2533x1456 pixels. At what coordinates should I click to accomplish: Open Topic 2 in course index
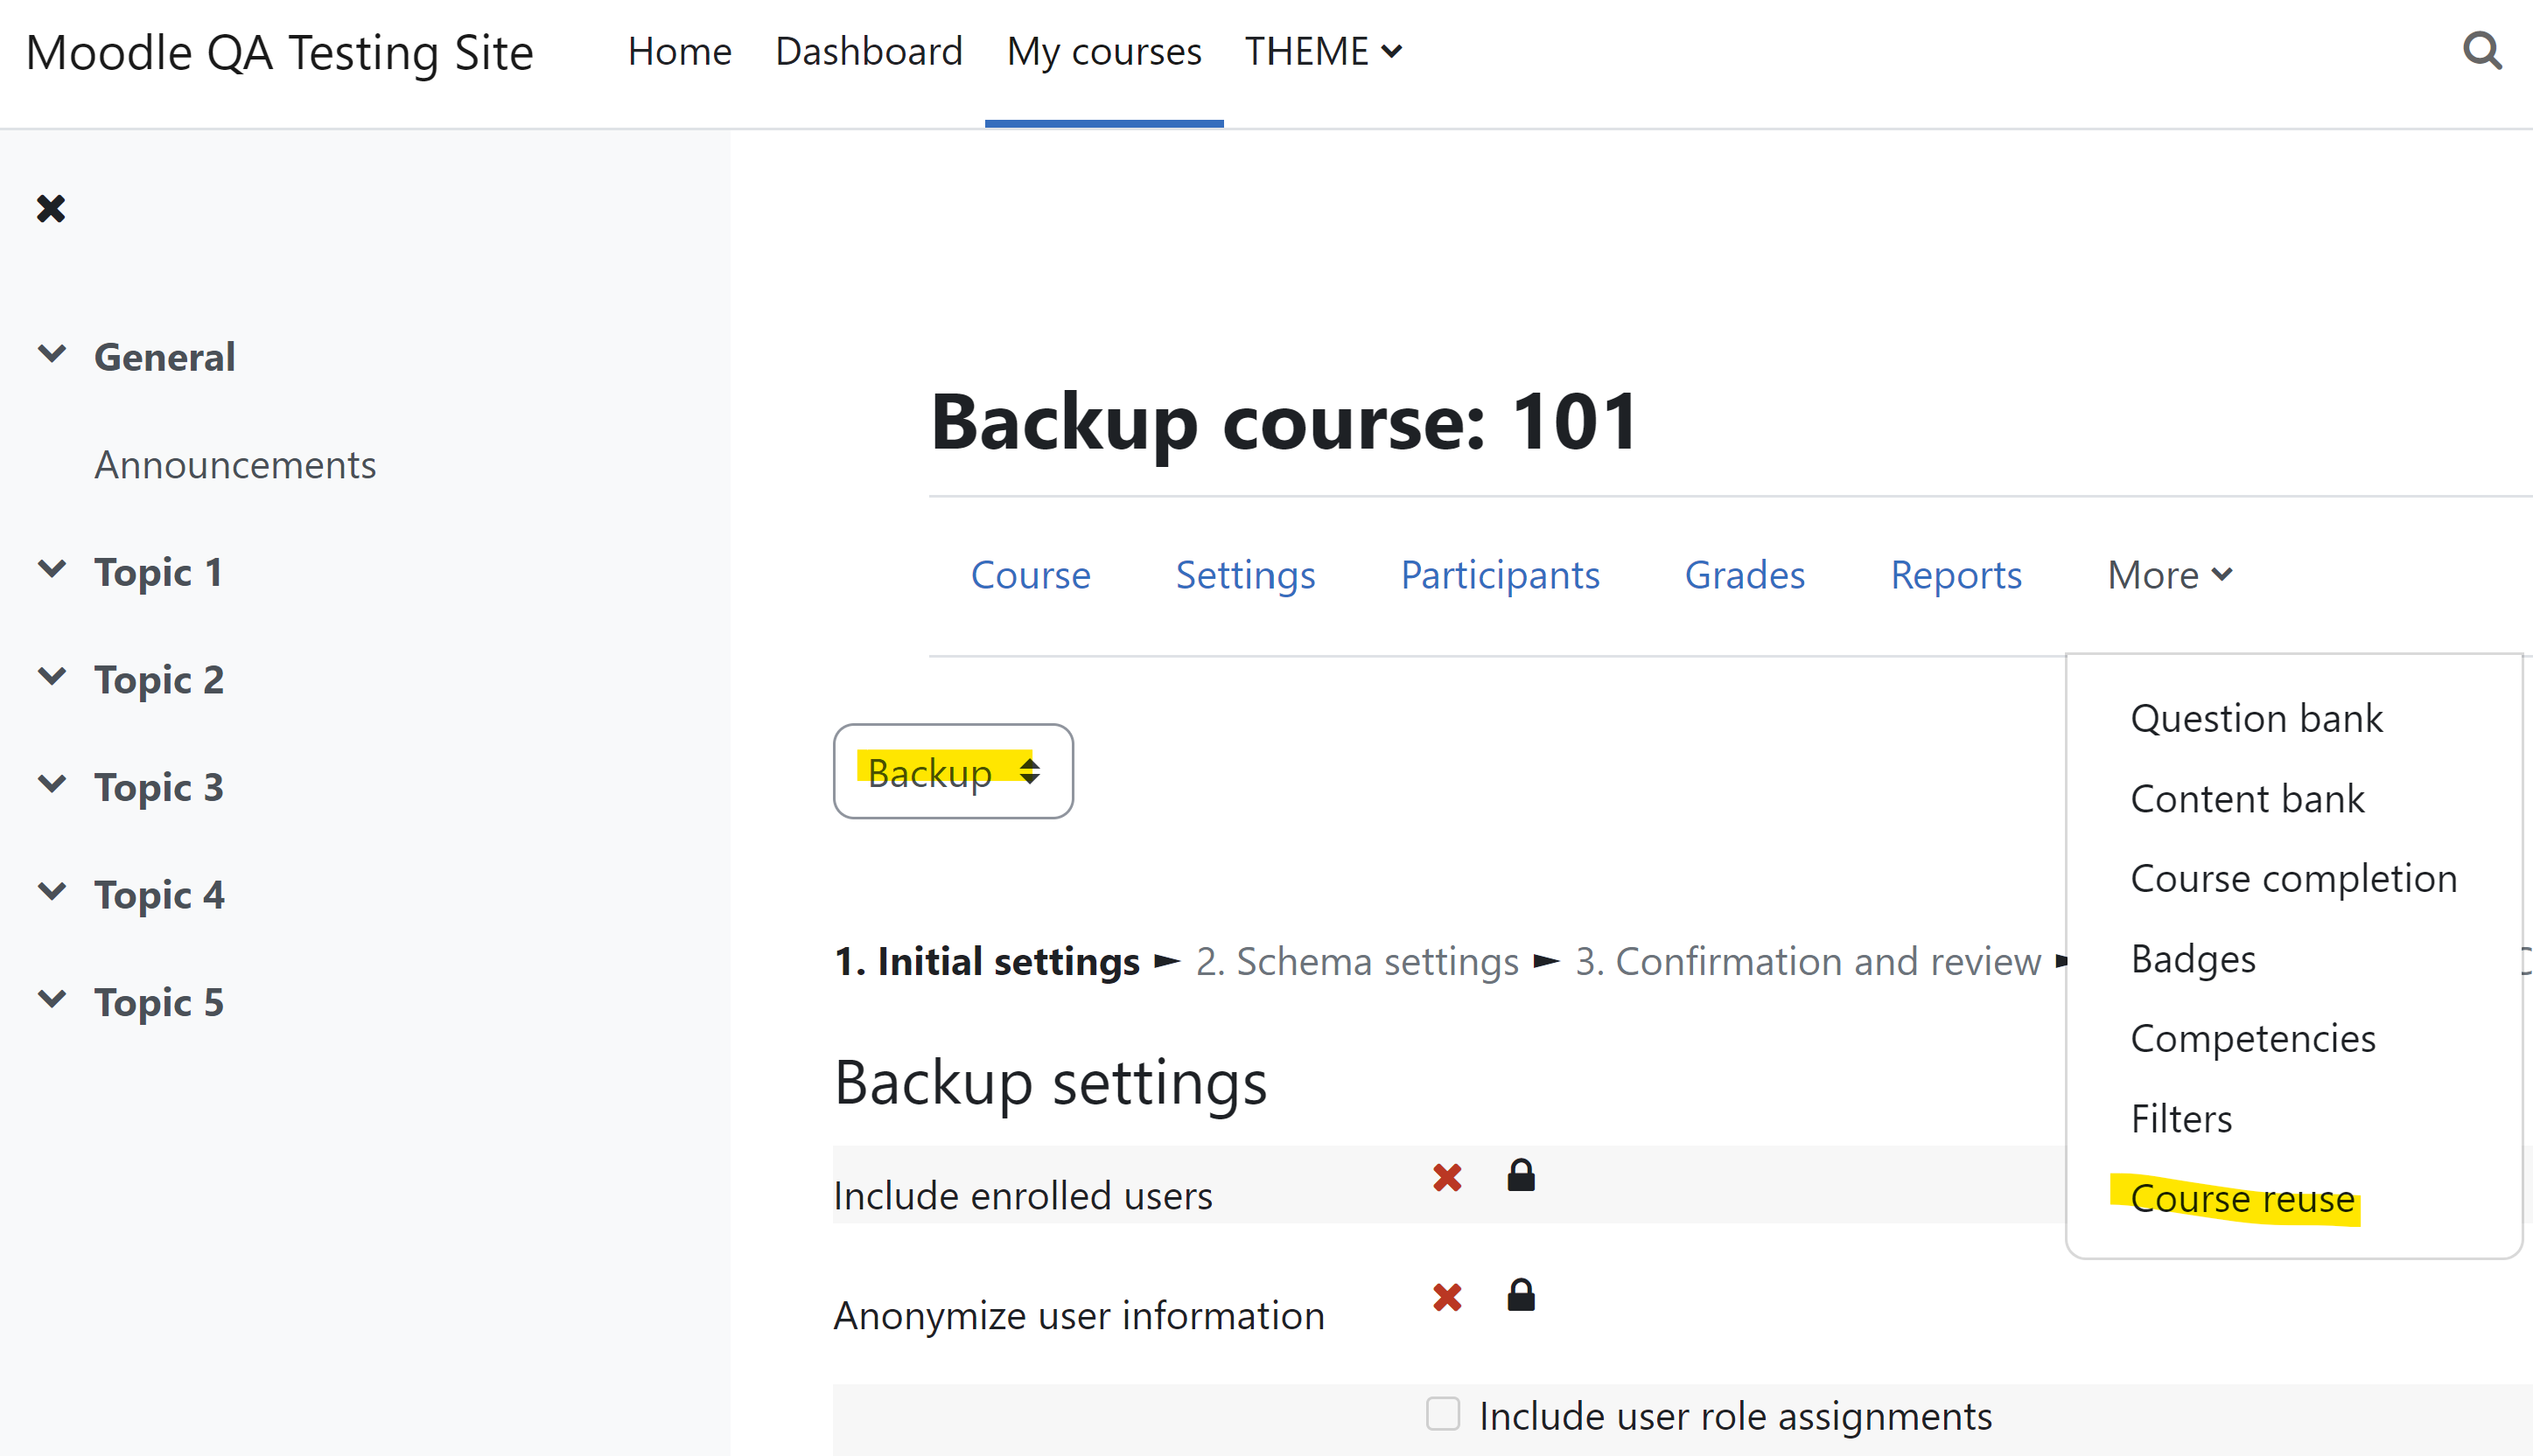pos(159,680)
